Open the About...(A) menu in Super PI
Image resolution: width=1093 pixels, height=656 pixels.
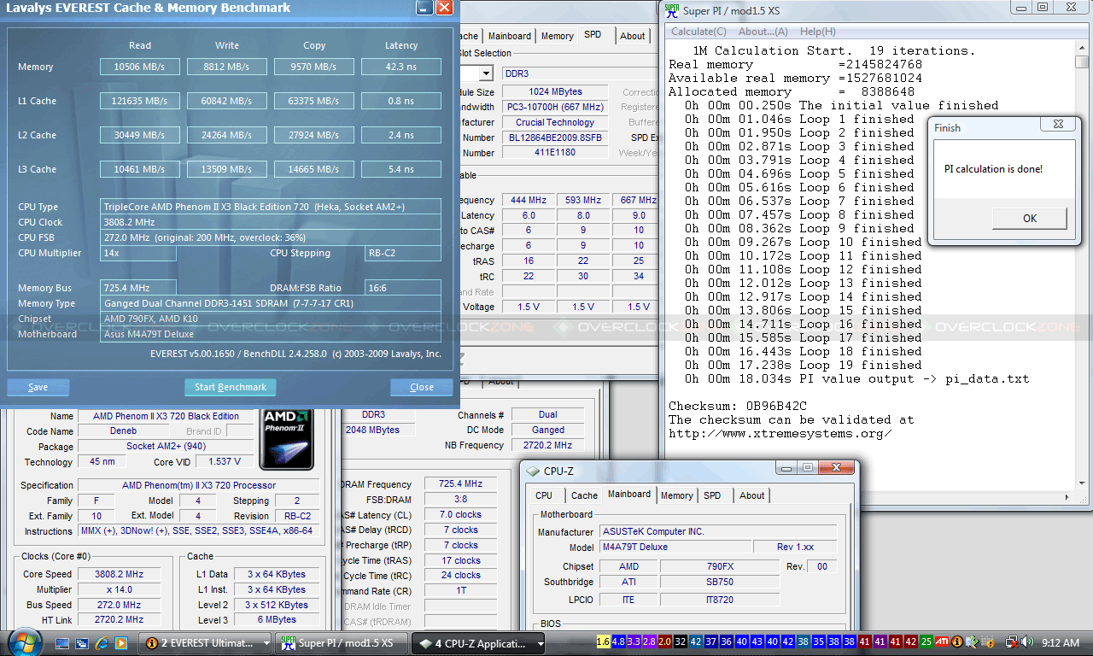tap(763, 32)
